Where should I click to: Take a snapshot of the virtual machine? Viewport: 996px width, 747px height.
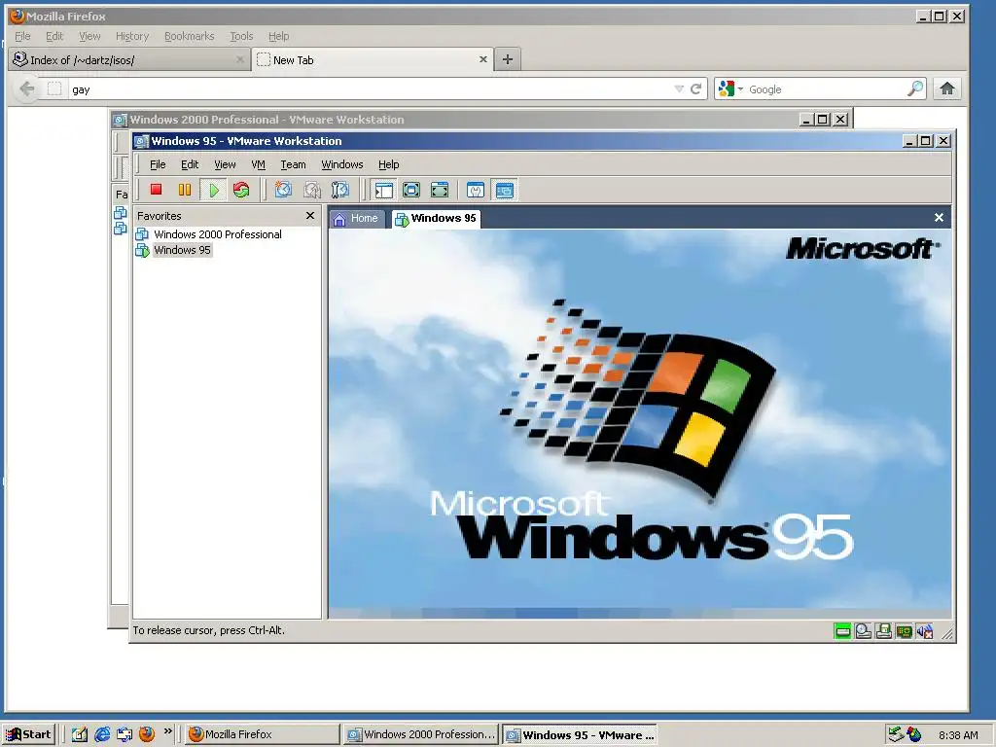pyautogui.click(x=283, y=190)
